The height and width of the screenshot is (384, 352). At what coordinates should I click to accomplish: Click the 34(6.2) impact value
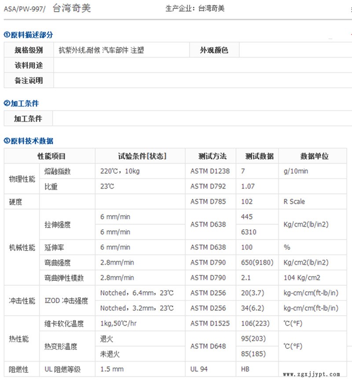(253, 308)
